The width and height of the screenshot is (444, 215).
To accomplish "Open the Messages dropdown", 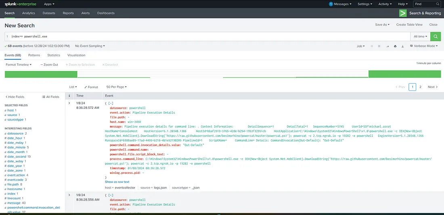I will pyautogui.click(x=343, y=4).
